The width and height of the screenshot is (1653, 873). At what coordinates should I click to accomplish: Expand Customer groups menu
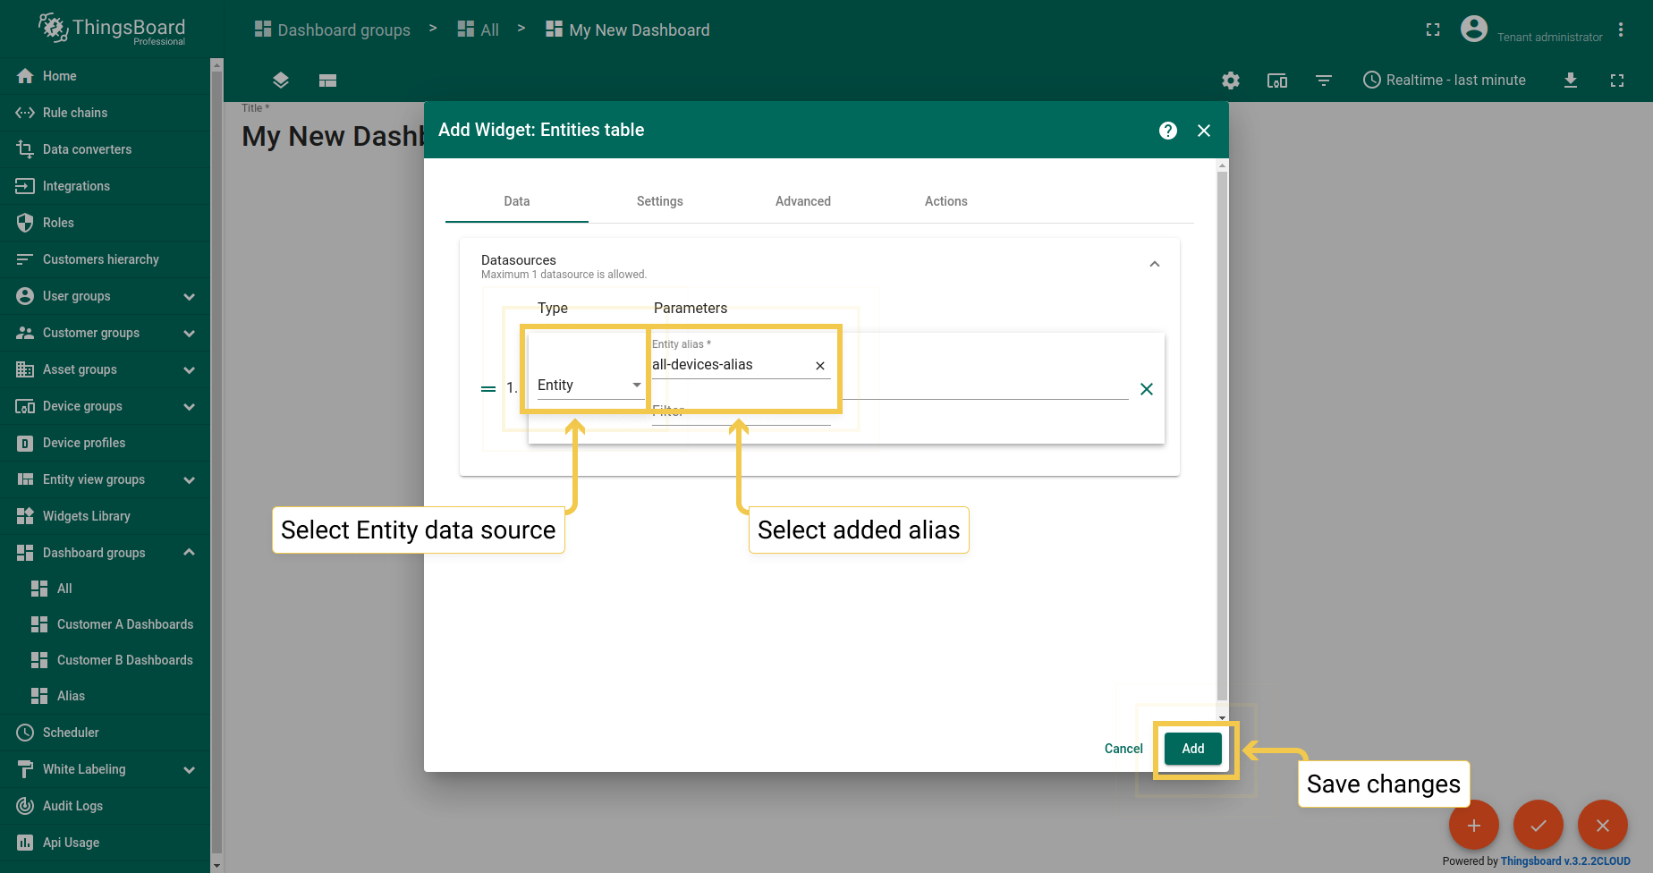click(x=105, y=333)
